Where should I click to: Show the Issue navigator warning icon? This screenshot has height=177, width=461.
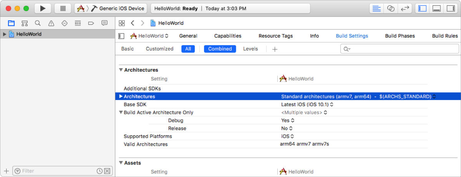click(51, 23)
